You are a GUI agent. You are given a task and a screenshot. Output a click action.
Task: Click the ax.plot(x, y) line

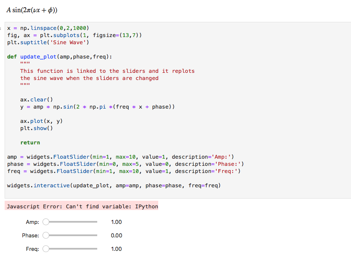click(x=42, y=121)
